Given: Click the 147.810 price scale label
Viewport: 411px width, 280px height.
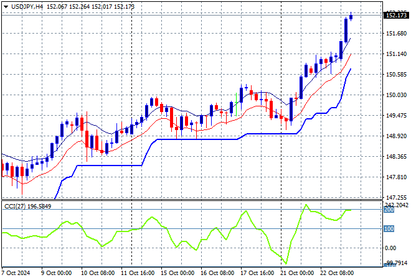Looking at the screenshot, I should (x=396, y=177).
